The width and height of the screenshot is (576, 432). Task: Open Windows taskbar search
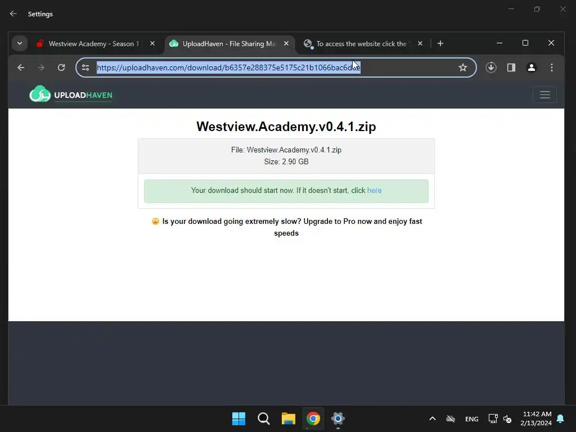coord(263,418)
